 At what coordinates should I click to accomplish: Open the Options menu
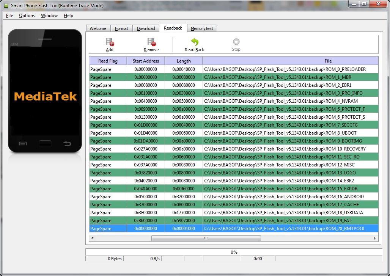[27, 16]
